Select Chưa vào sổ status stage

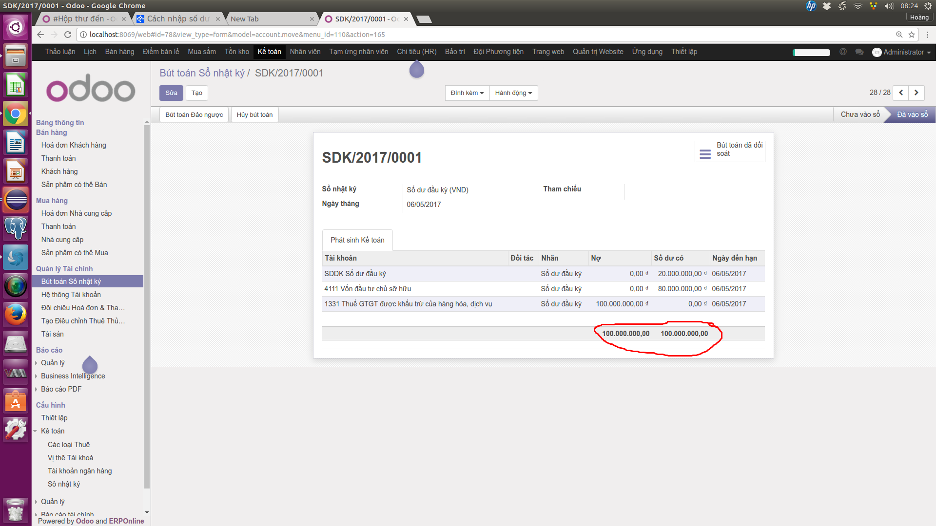(860, 114)
